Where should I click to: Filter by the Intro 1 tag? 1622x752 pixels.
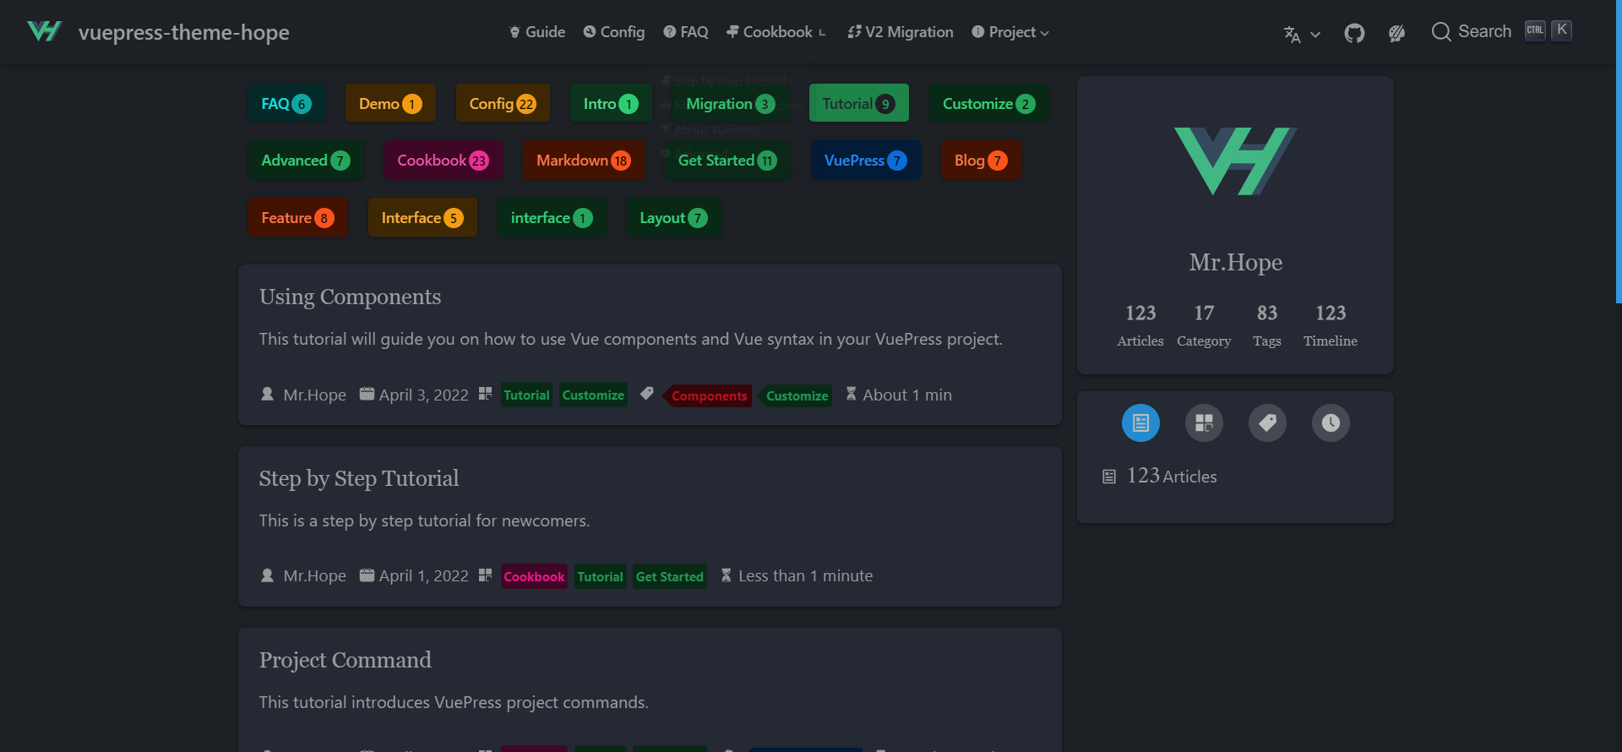click(x=611, y=104)
